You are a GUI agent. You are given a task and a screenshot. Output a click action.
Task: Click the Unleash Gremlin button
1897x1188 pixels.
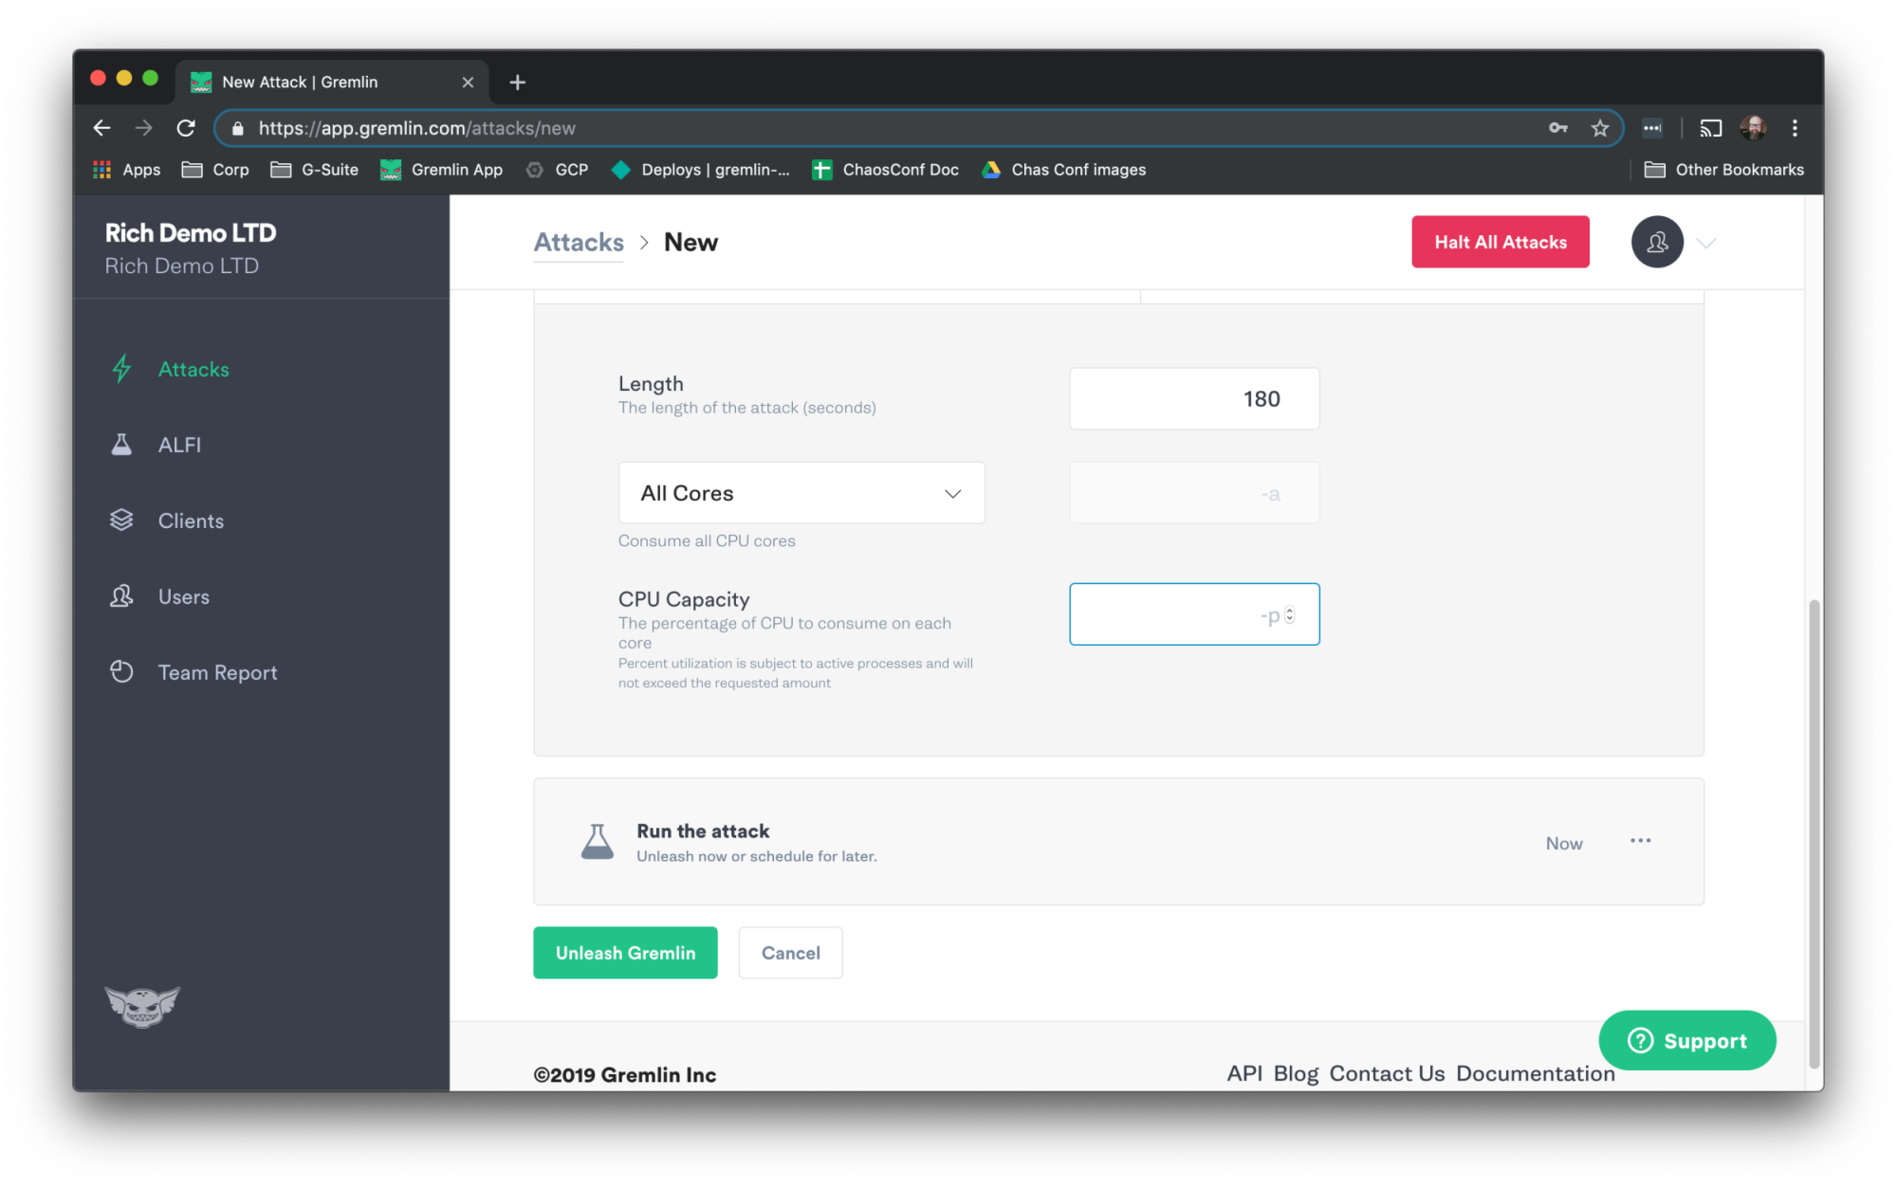625,953
